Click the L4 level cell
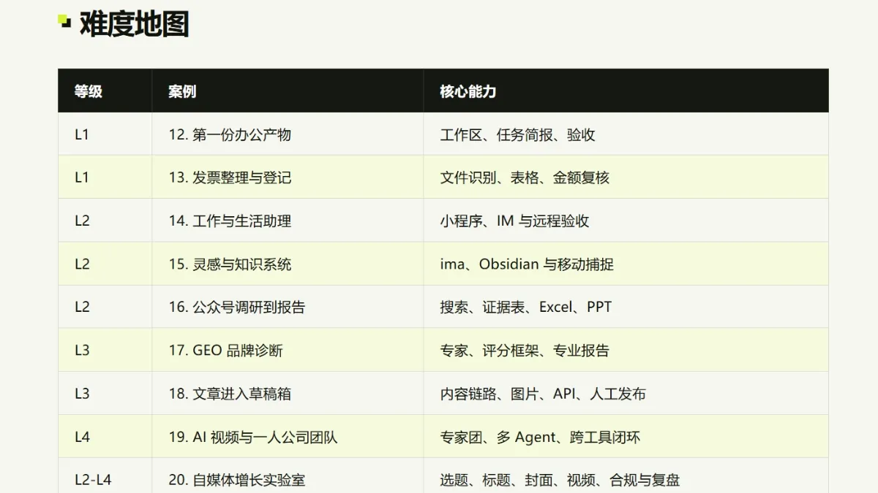 point(82,437)
